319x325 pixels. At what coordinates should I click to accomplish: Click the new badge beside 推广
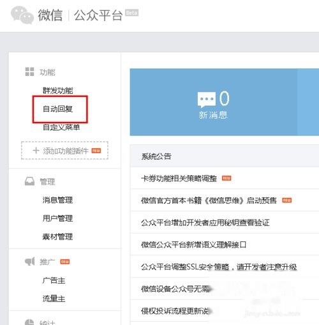[64, 262]
